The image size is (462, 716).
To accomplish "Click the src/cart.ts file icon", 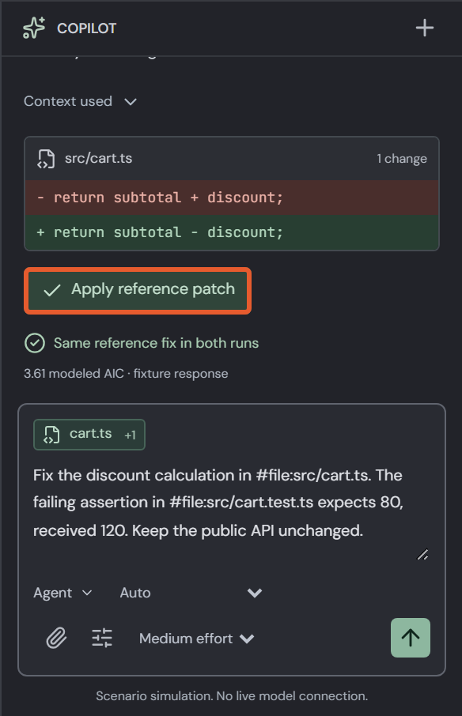I will point(46,158).
